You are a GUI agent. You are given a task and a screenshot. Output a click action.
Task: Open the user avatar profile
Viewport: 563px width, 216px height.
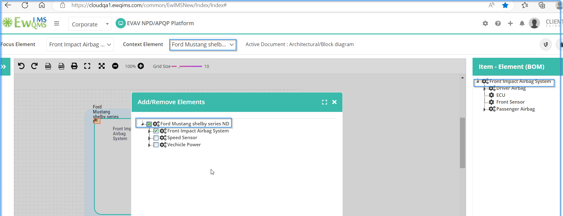coord(534,23)
